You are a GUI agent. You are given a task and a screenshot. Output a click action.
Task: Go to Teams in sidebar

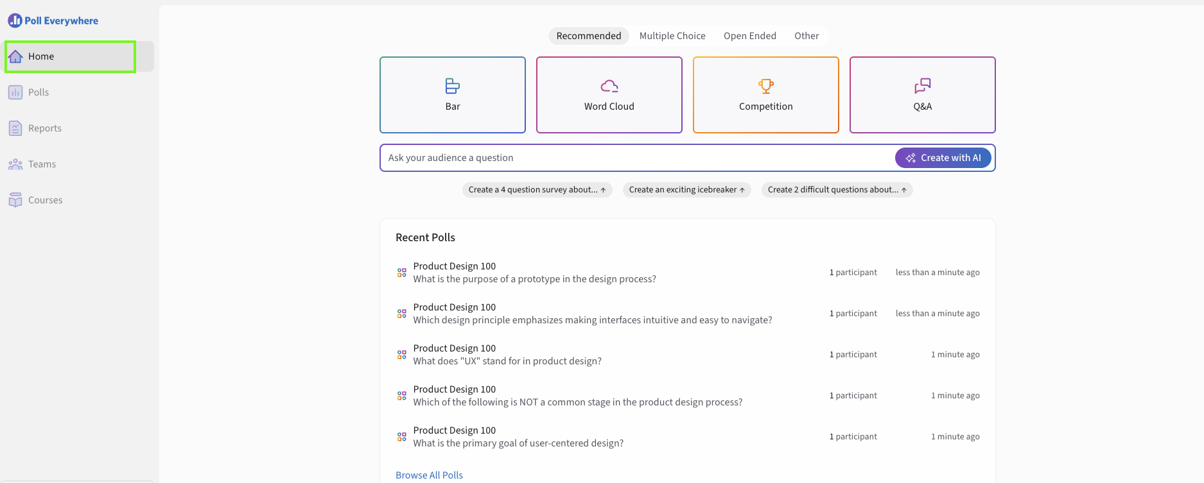[x=41, y=164]
